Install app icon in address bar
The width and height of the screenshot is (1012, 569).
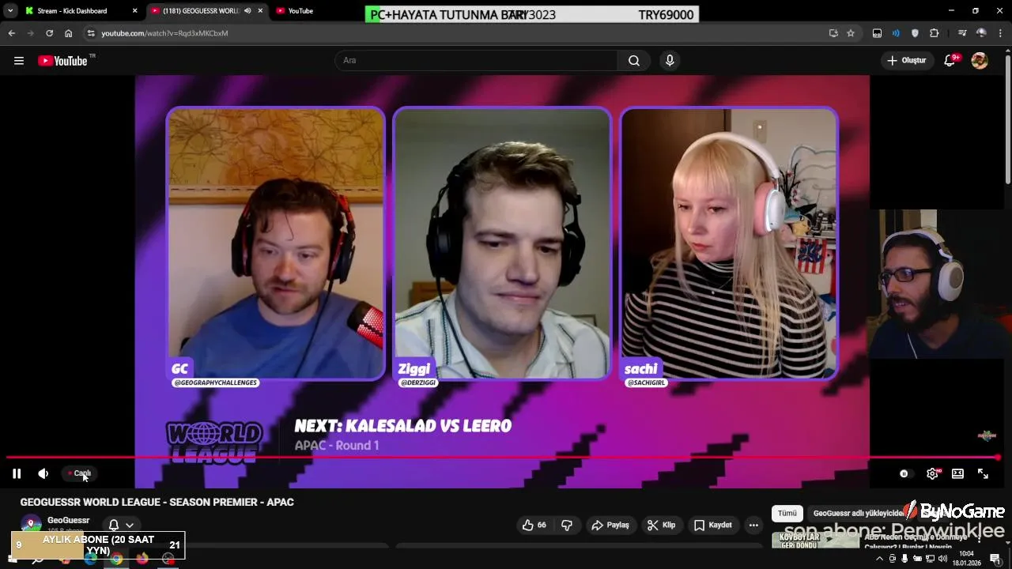click(833, 33)
